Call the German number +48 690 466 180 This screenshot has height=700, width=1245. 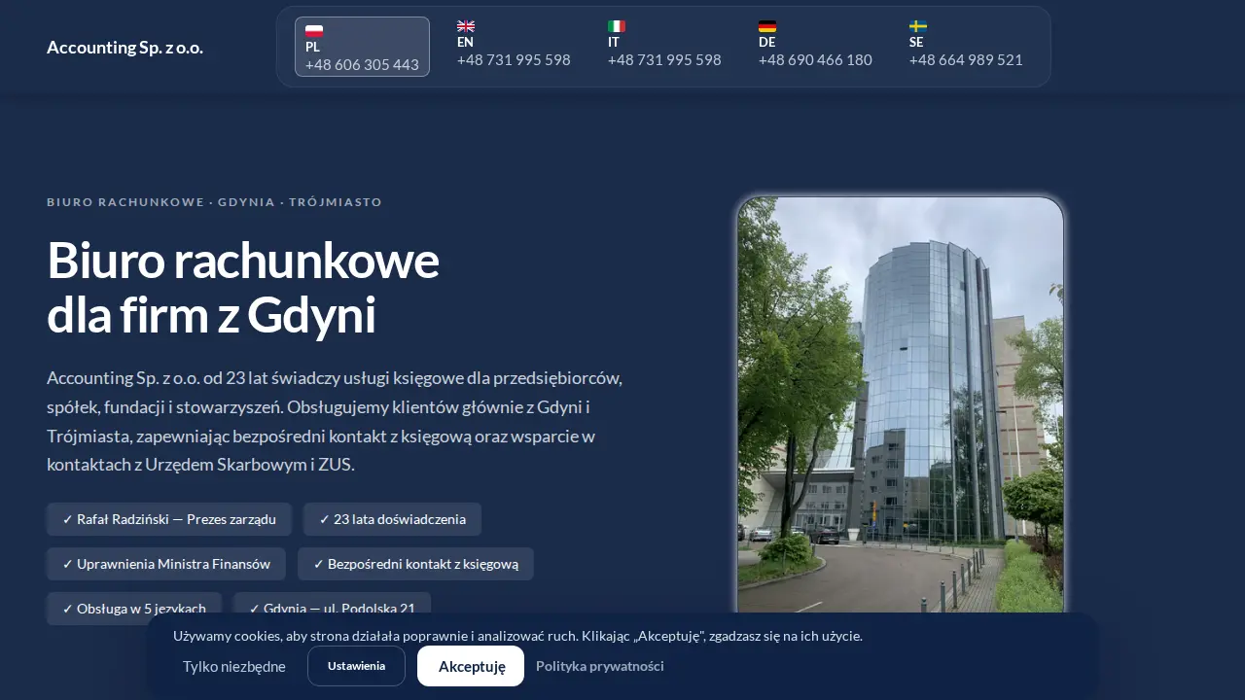click(x=815, y=60)
